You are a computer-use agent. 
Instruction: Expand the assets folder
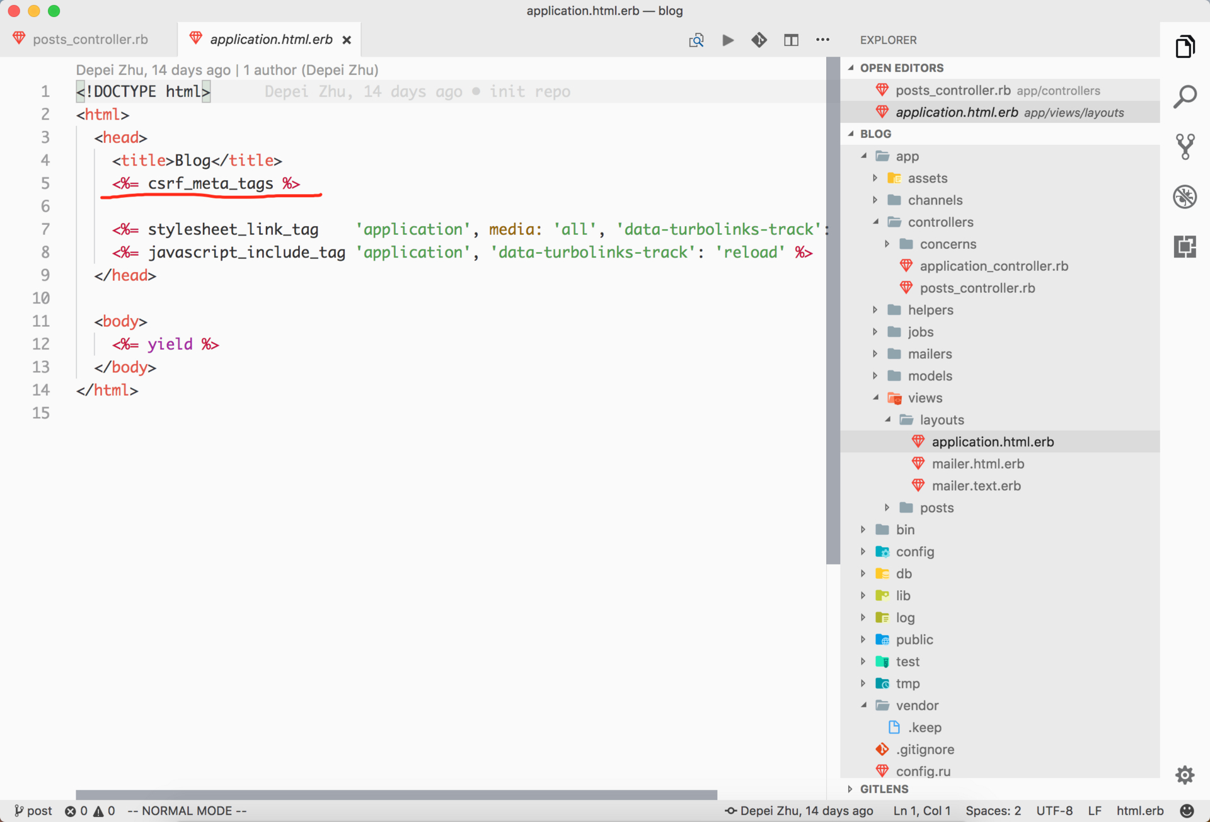pos(1000,178)
